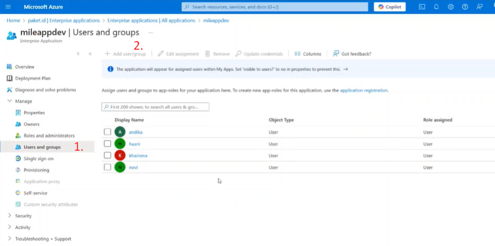Screen dimensions: 495x246
Task: Click Remove in toolbar
Action: (x=218, y=54)
